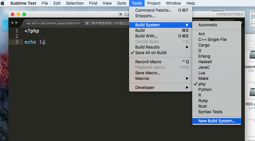Image resolution: width=255 pixels, height=141 pixels.
Task: Click Build With... menu item
Action: (146, 36)
